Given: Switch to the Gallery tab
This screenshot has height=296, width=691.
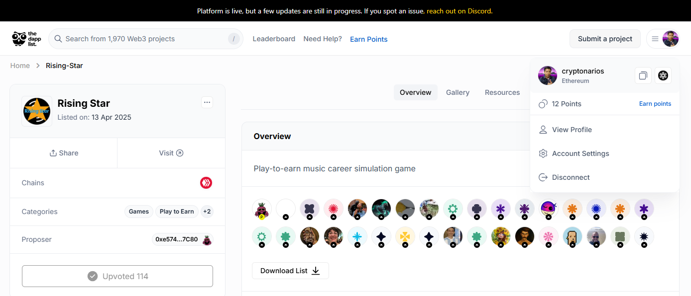Looking at the screenshot, I should [458, 92].
